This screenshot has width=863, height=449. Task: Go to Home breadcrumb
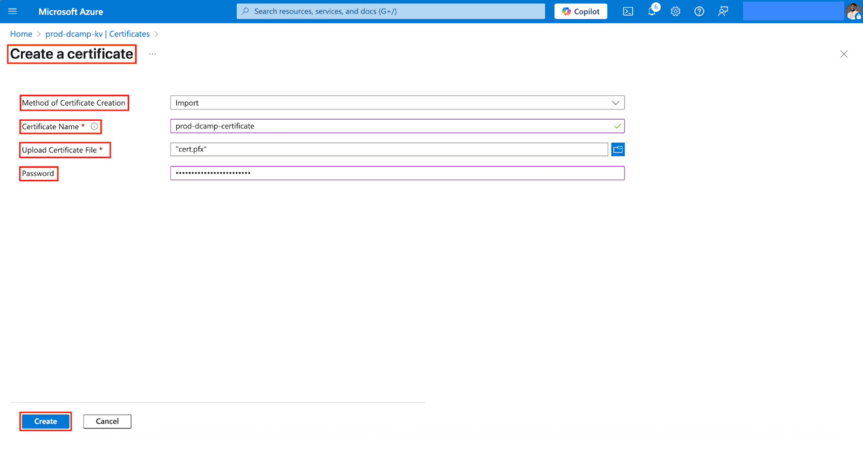21,34
